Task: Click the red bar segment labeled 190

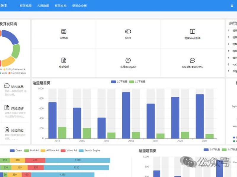Action: pos(26,175)
